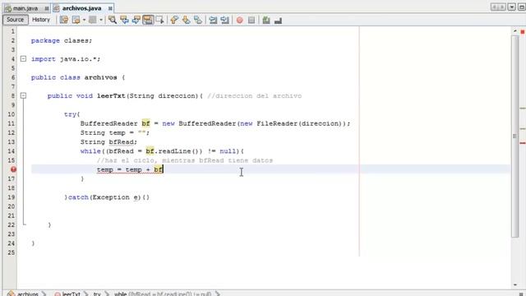Click Next Bookmark icon

pyautogui.click(x=187, y=20)
